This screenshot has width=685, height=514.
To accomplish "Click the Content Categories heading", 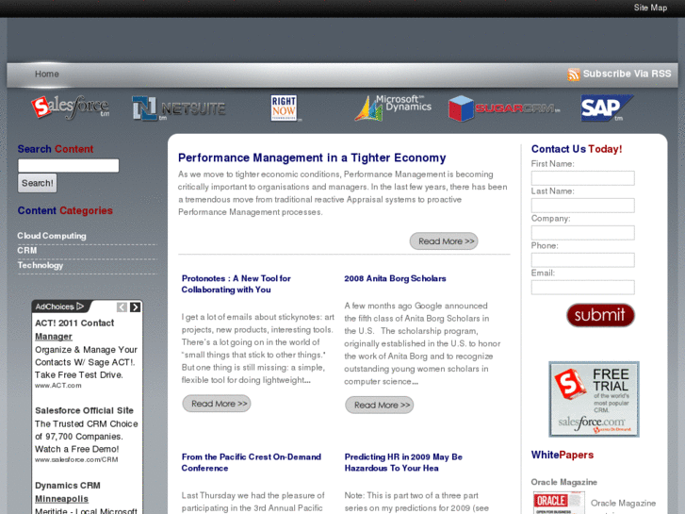I will click(65, 211).
